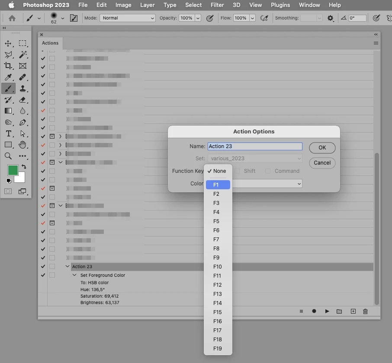Viewport: 392px width, 363px height.
Task: Open the Color dropdown in Action Options
Action: tap(267, 184)
